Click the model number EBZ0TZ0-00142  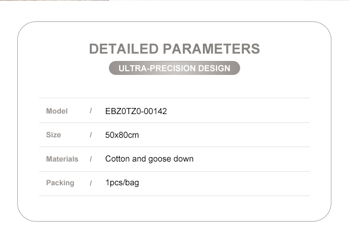[x=136, y=111]
